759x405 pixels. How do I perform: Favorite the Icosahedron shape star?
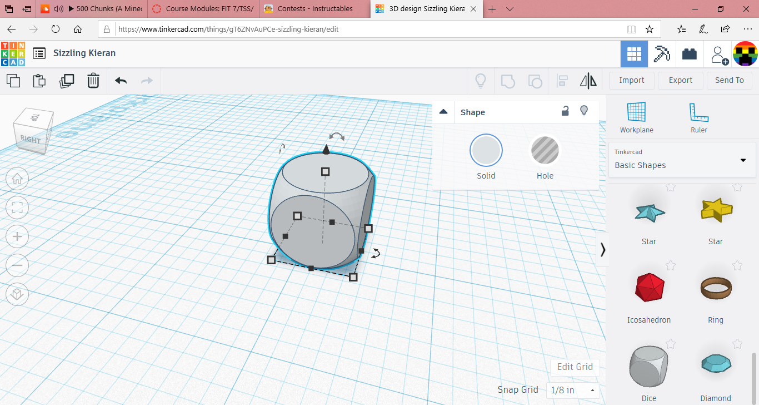click(x=671, y=266)
